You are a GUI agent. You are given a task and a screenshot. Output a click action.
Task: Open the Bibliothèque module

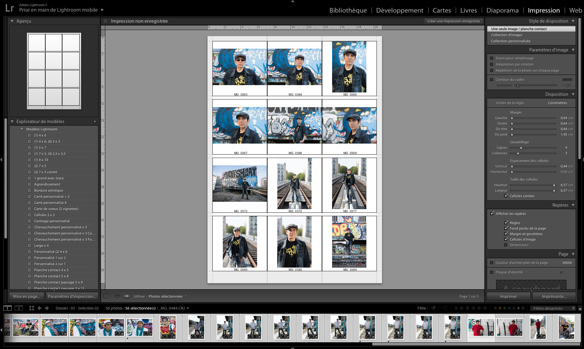pos(348,10)
